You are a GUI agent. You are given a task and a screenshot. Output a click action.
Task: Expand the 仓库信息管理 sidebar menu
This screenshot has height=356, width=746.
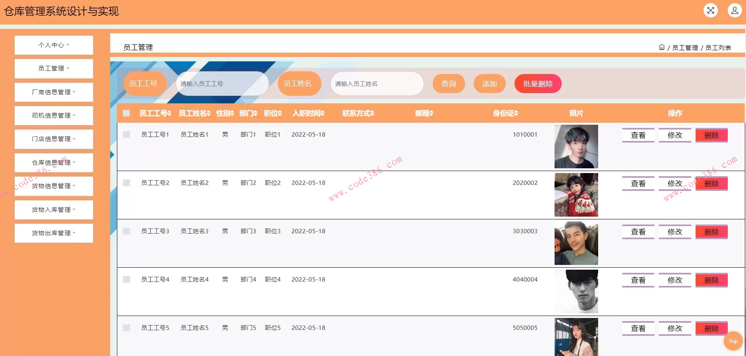tap(54, 163)
